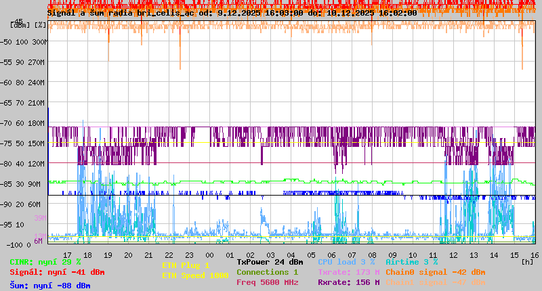The width and height of the screenshot is (542, 291).
Task: Click the pink '39M' rate marker
Action: (x=40, y=218)
